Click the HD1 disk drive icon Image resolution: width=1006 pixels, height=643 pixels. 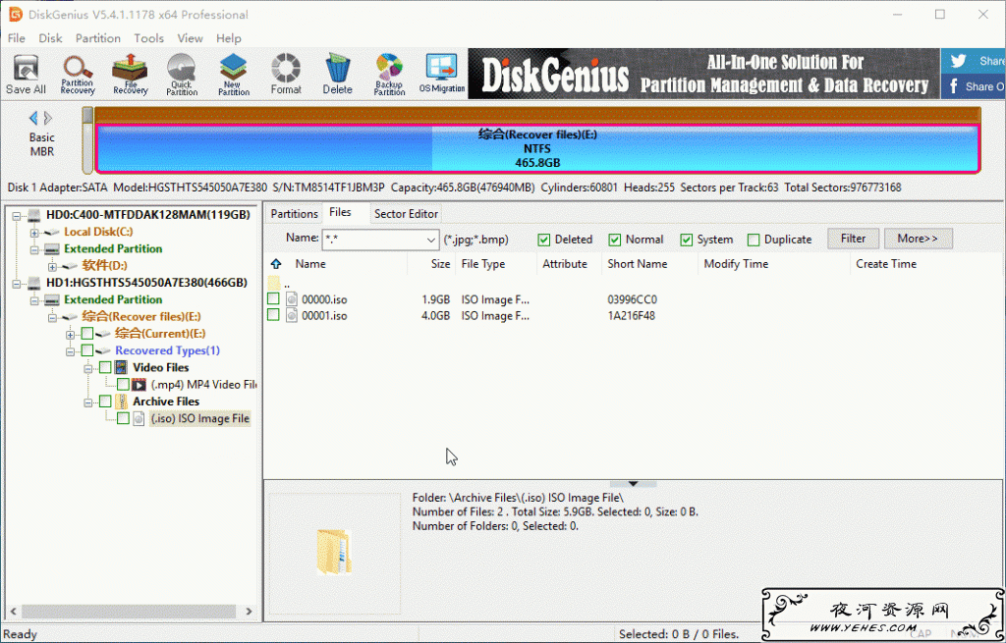pos(34,283)
